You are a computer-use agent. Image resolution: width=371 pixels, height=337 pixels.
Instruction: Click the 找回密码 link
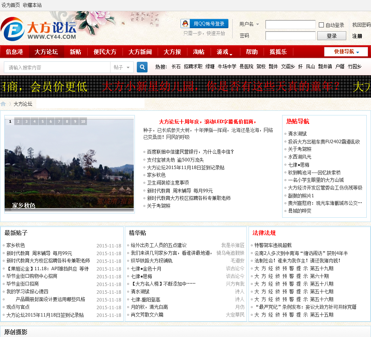(361, 25)
